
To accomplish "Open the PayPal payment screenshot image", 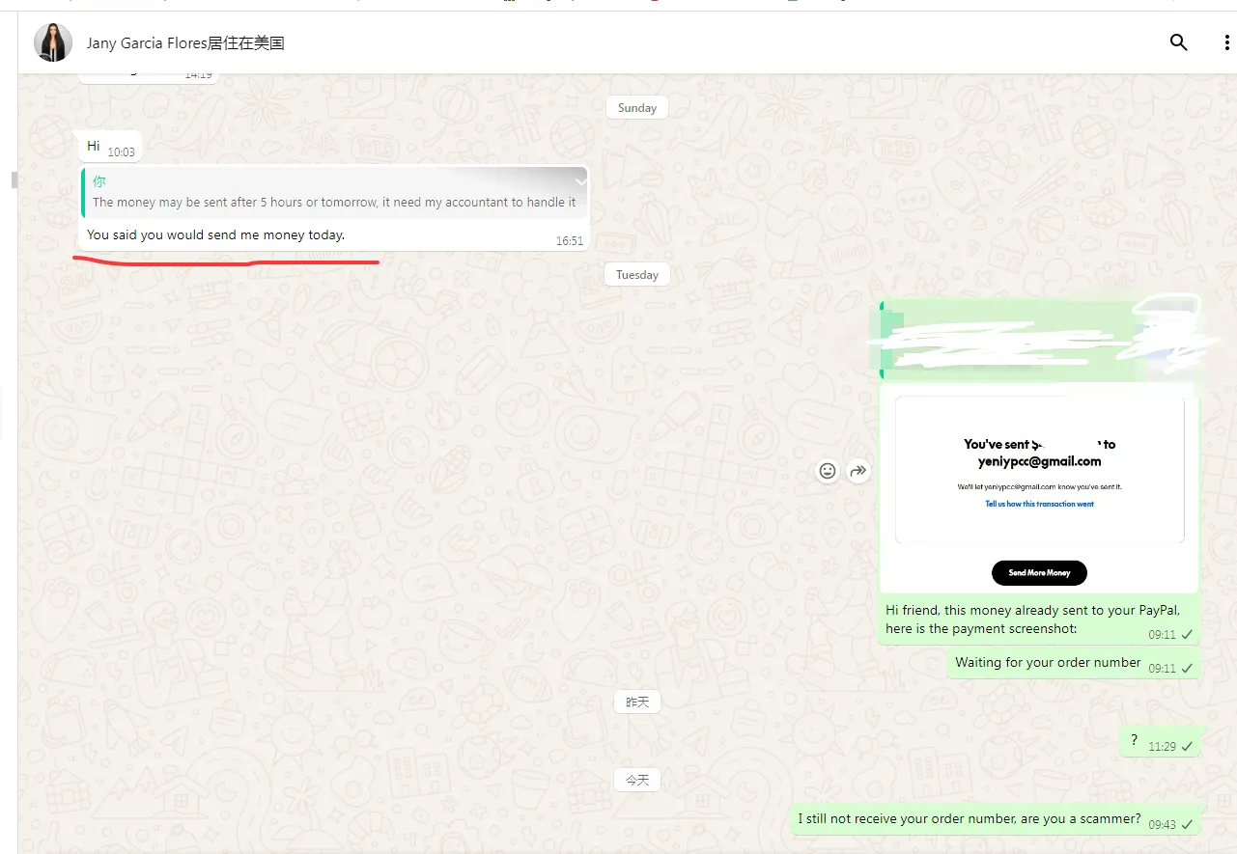I will click(x=1039, y=489).
